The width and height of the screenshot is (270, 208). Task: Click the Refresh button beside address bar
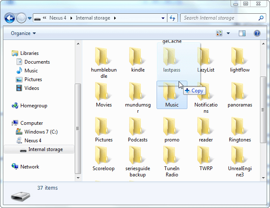coord(172,18)
